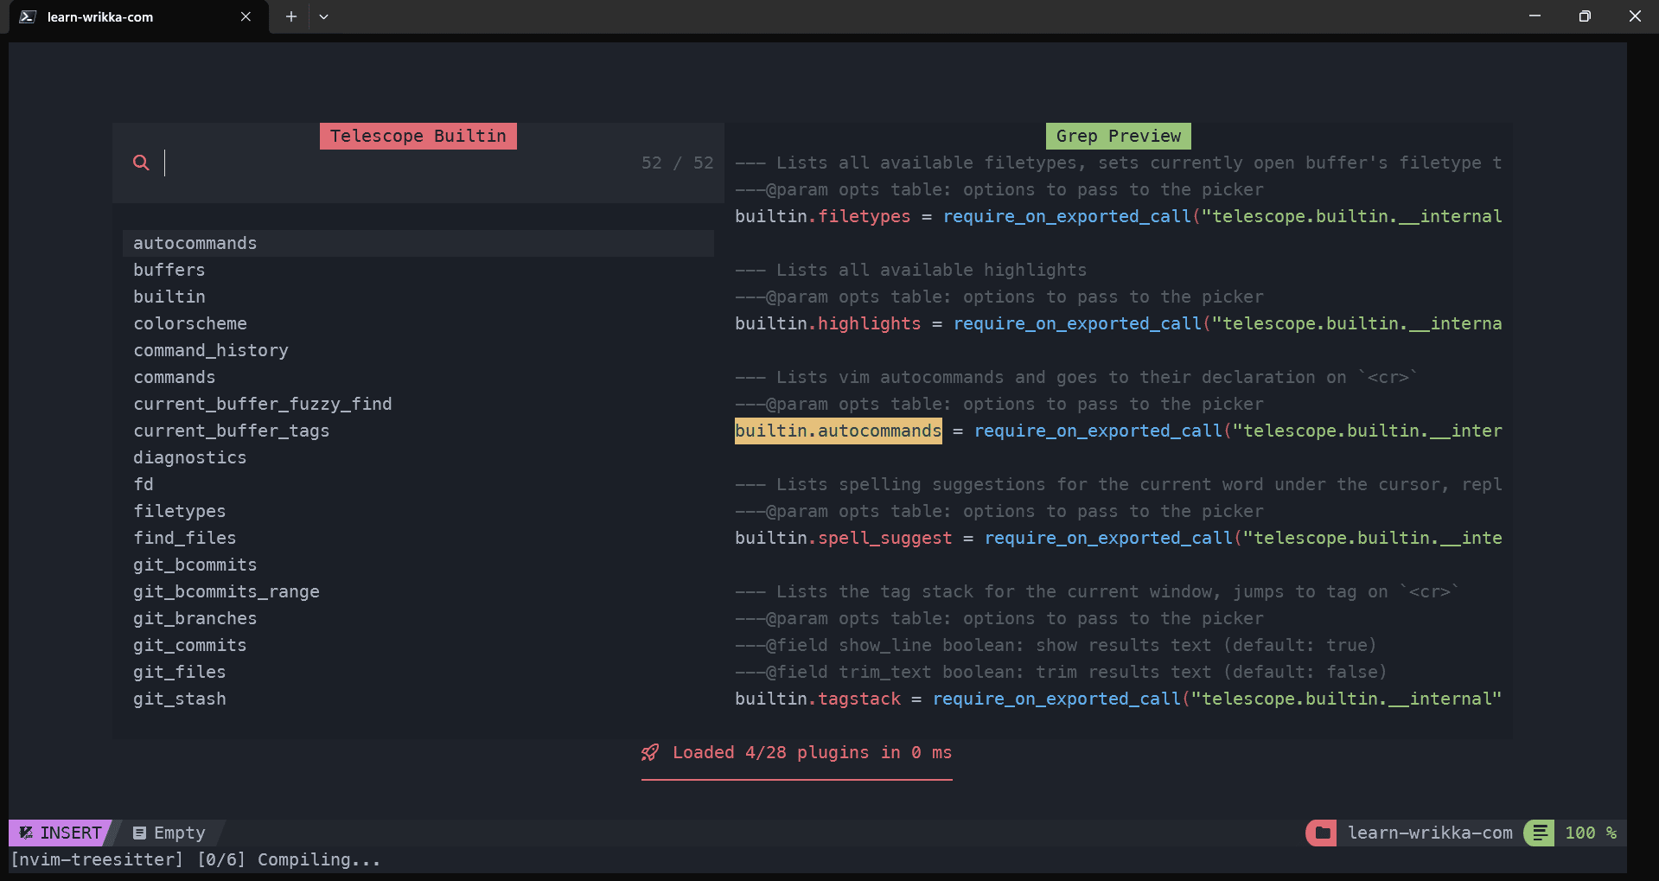This screenshot has height=881, width=1659.
Task: Click the Telescope Builtin title label
Action: (418, 136)
